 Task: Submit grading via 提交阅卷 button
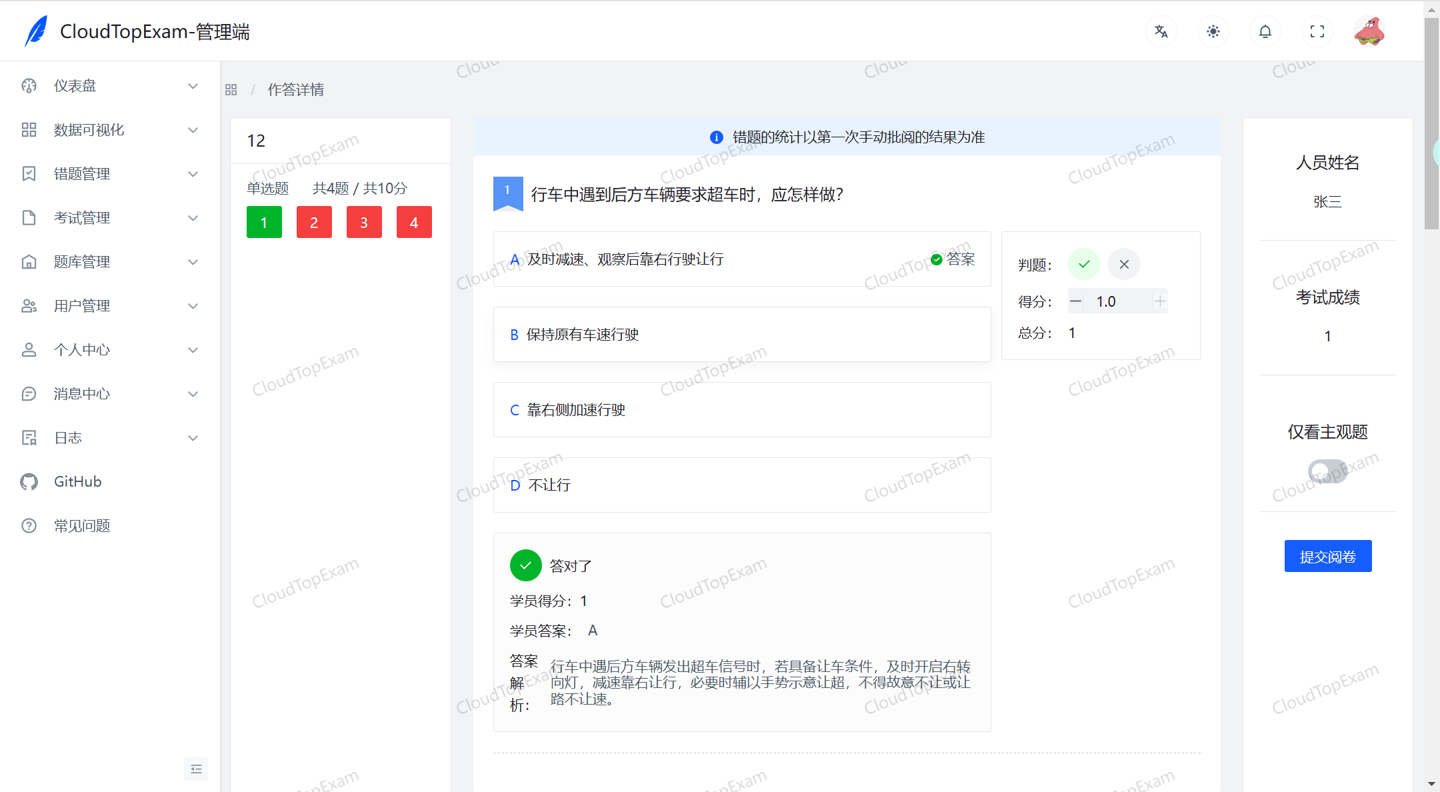(1327, 555)
